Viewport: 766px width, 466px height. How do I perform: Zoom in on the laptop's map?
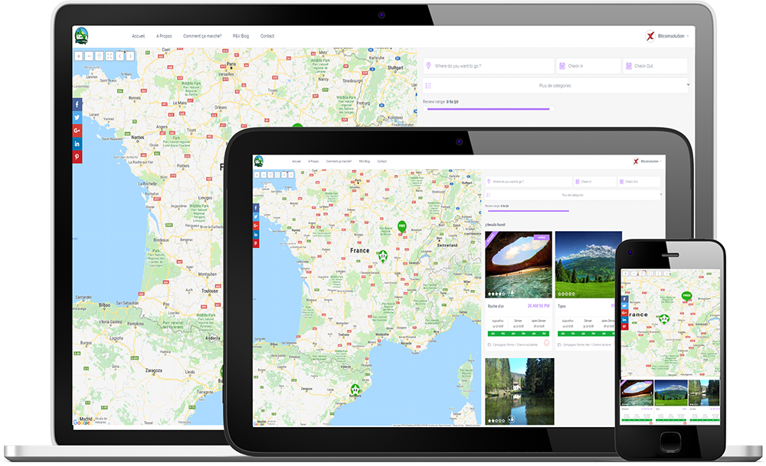point(79,56)
